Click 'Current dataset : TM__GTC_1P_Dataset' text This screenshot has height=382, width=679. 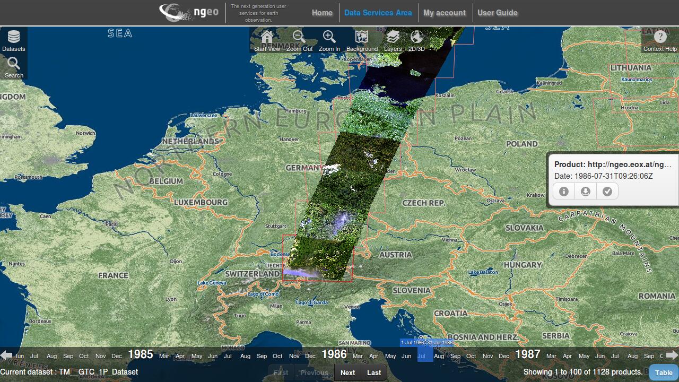click(x=69, y=372)
